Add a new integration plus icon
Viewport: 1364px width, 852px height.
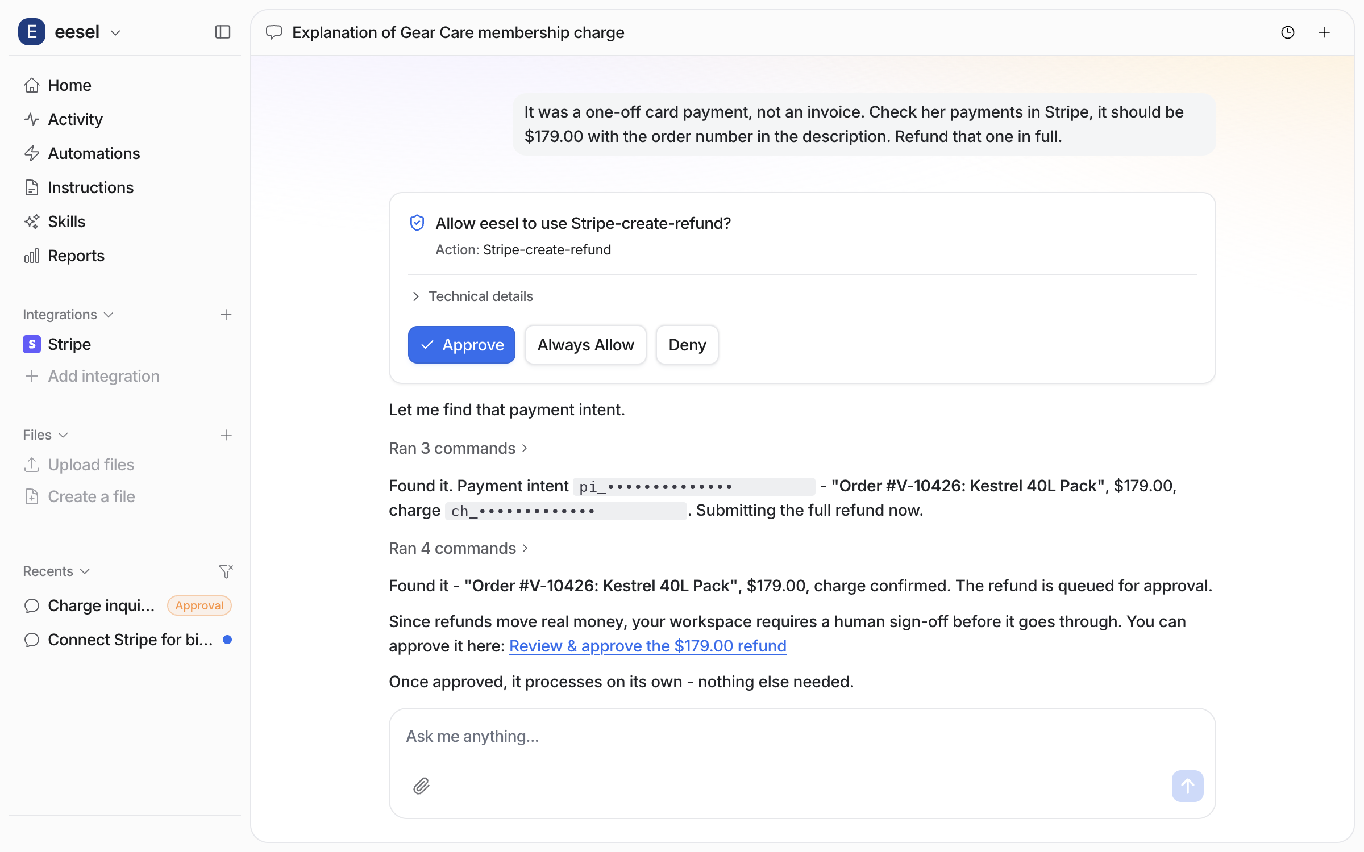[226, 315]
